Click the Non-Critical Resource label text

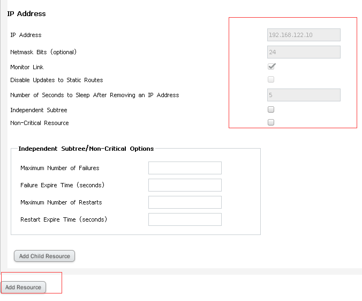pos(40,123)
